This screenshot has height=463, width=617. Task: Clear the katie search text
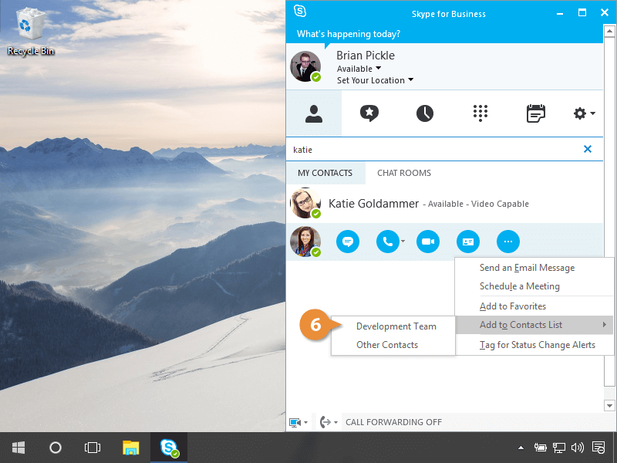[x=588, y=149]
